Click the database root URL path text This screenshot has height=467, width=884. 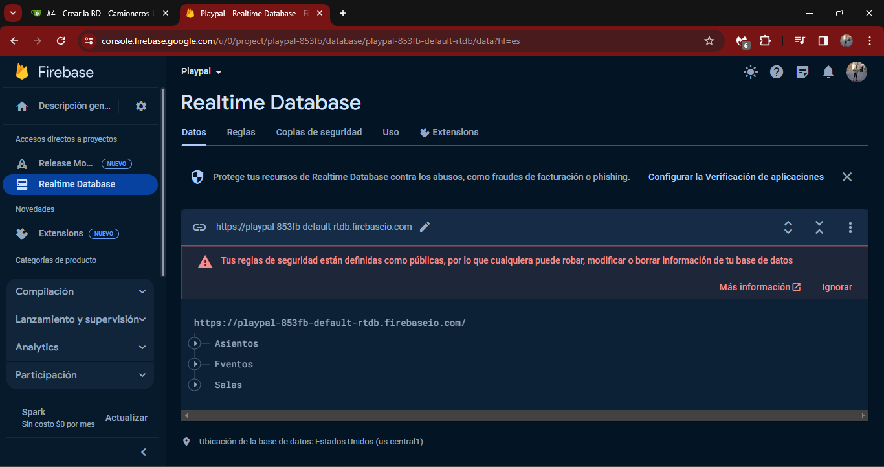point(330,323)
